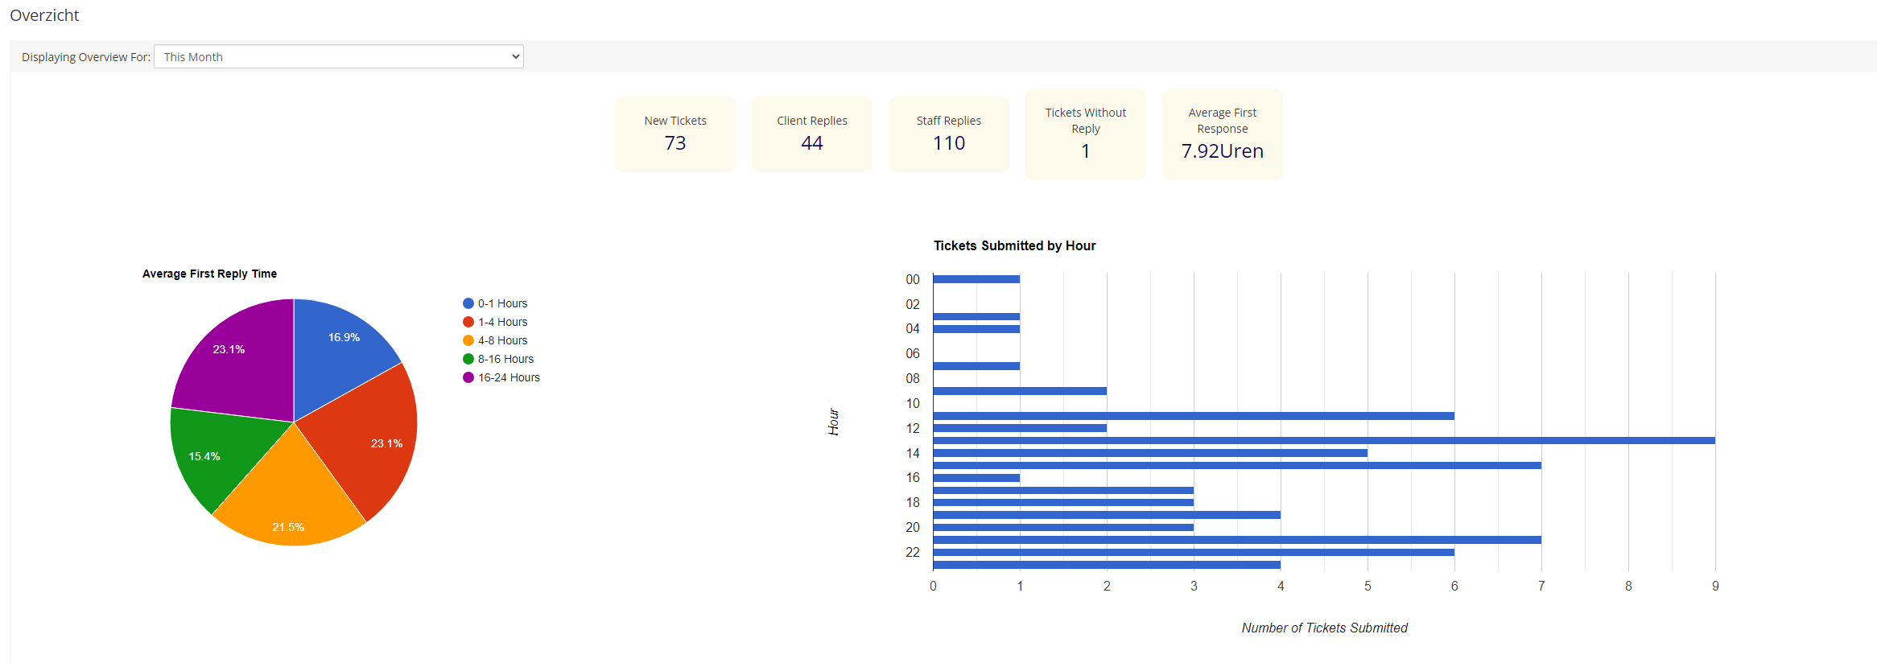Click the purple 16-24 Hours legend dot
The height and width of the screenshot is (663, 1877).
click(x=468, y=377)
